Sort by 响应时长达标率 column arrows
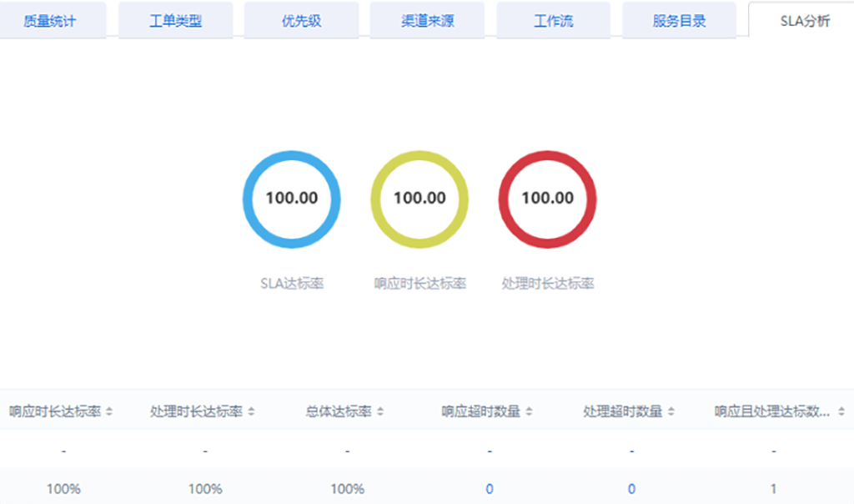The width and height of the screenshot is (854, 504). pos(109,411)
